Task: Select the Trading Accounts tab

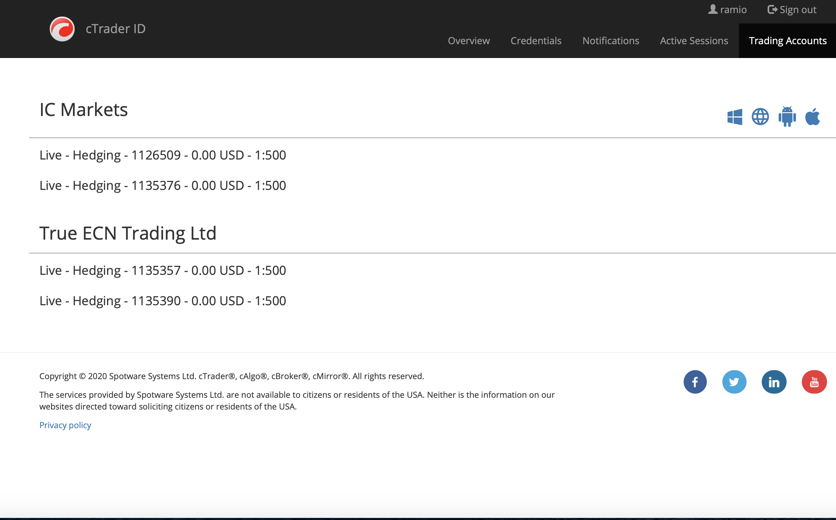Action: (787, 41)
